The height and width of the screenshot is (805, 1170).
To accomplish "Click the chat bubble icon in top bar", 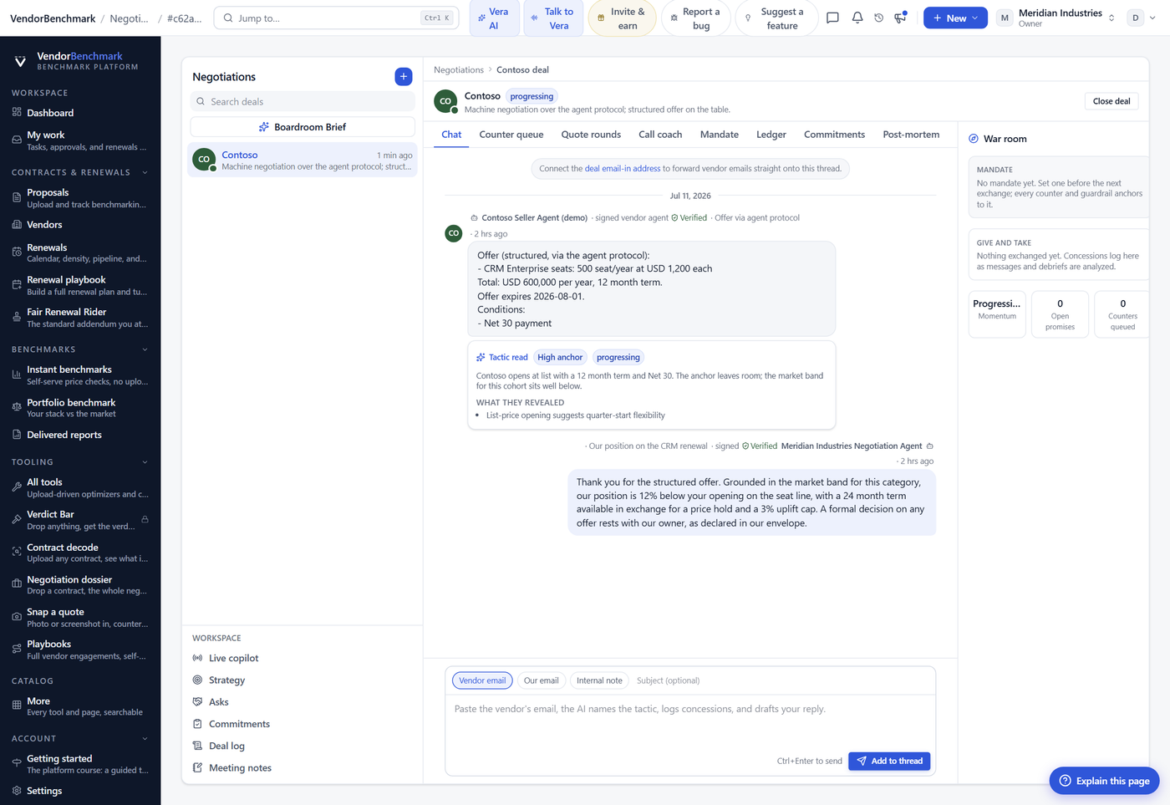I will pos(832,18).
